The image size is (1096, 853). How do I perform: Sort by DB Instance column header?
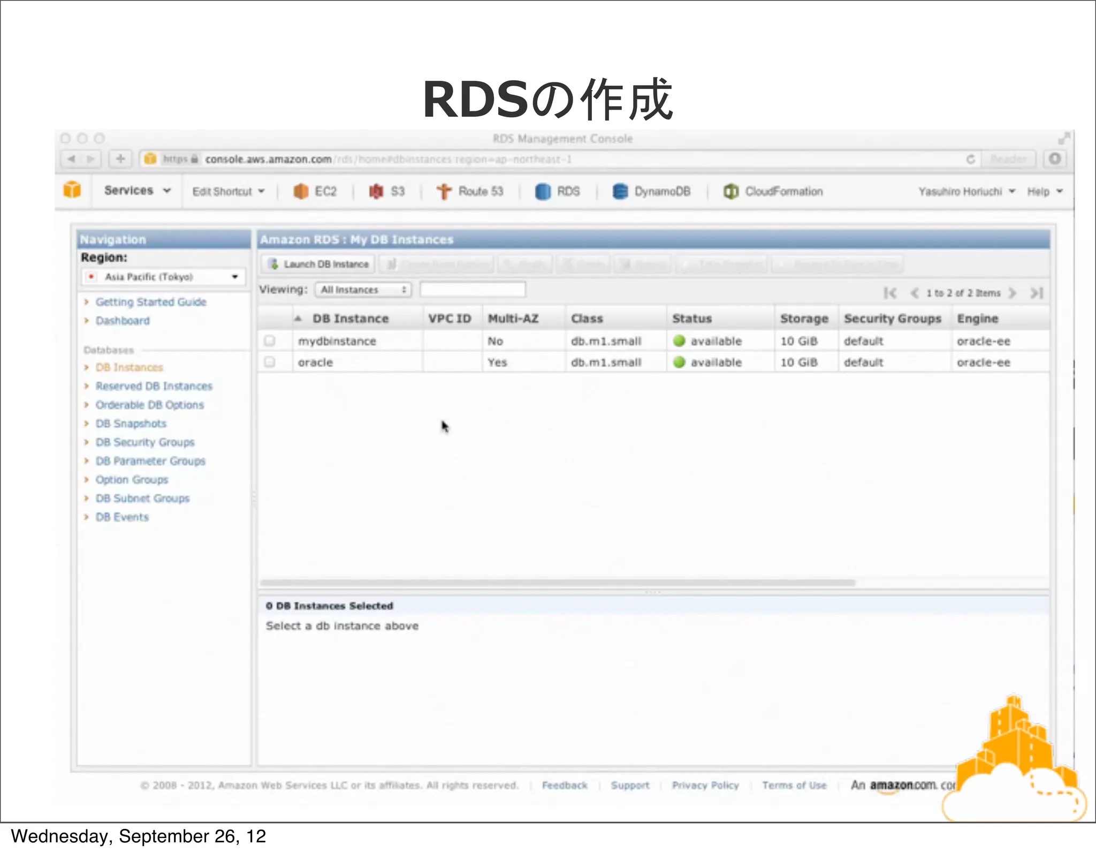(351, 319)
